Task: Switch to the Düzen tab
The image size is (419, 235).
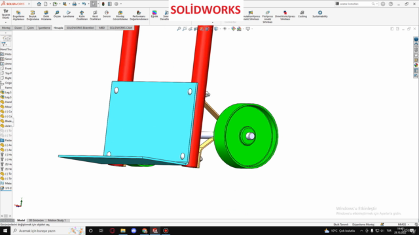Action: [x=18, y=27]
